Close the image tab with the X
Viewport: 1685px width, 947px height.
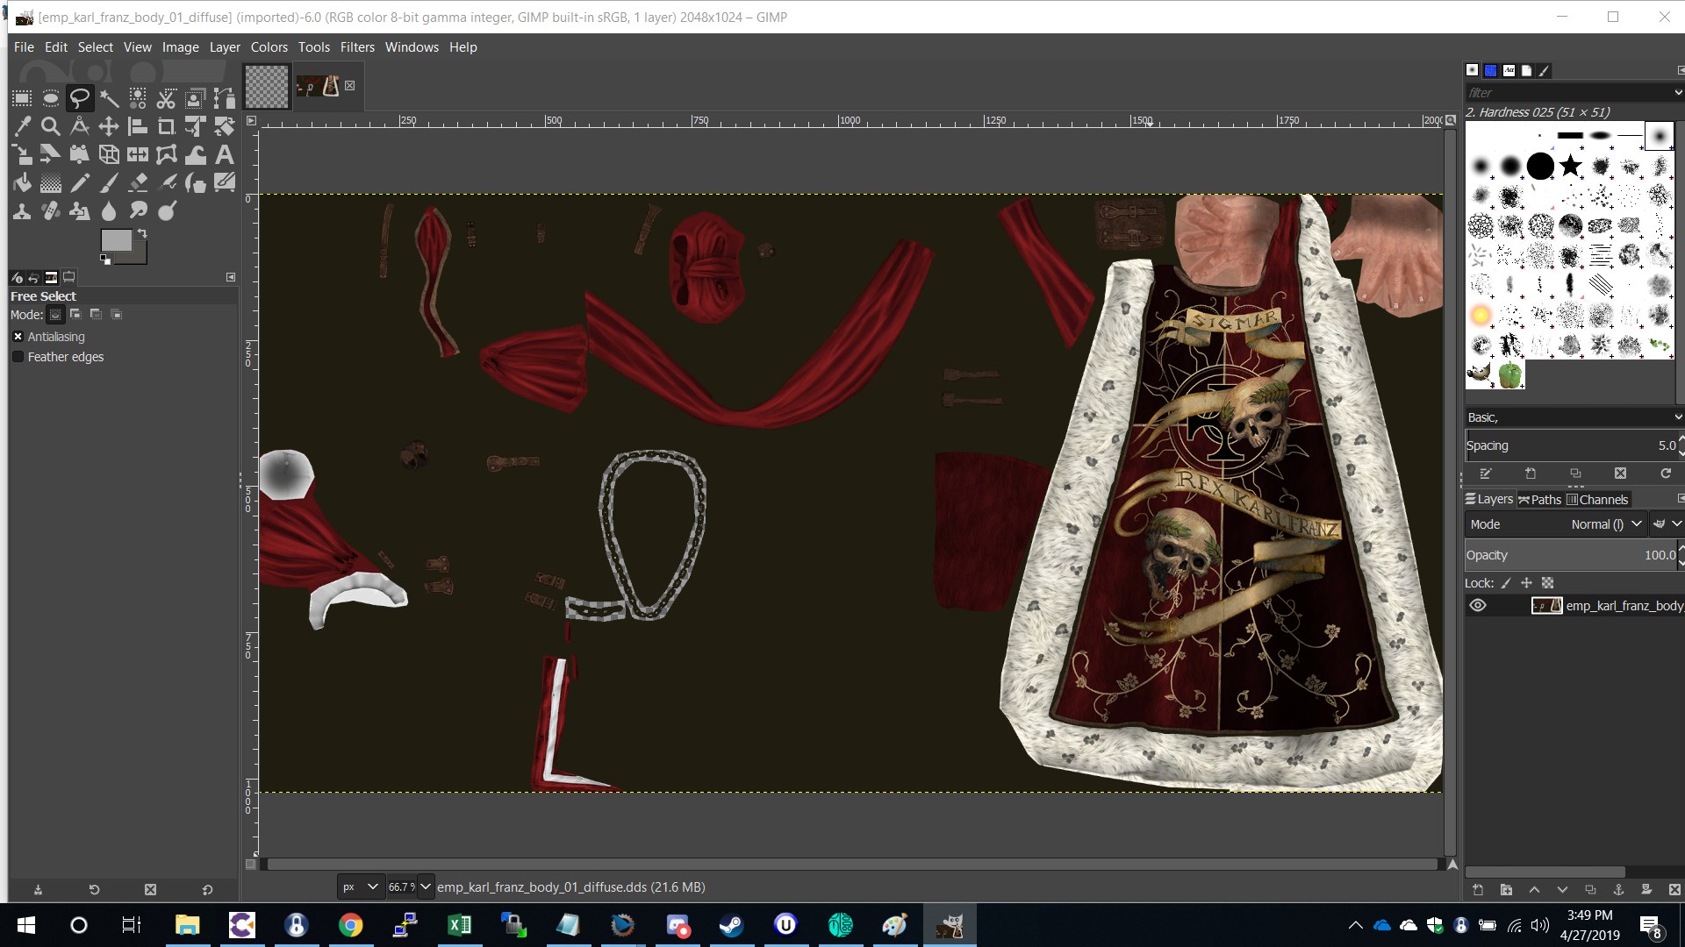pyautogui.click(x=349, y=85)
